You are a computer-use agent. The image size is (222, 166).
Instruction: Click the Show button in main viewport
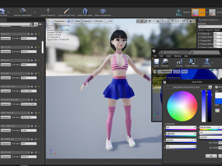pos(78,21)
